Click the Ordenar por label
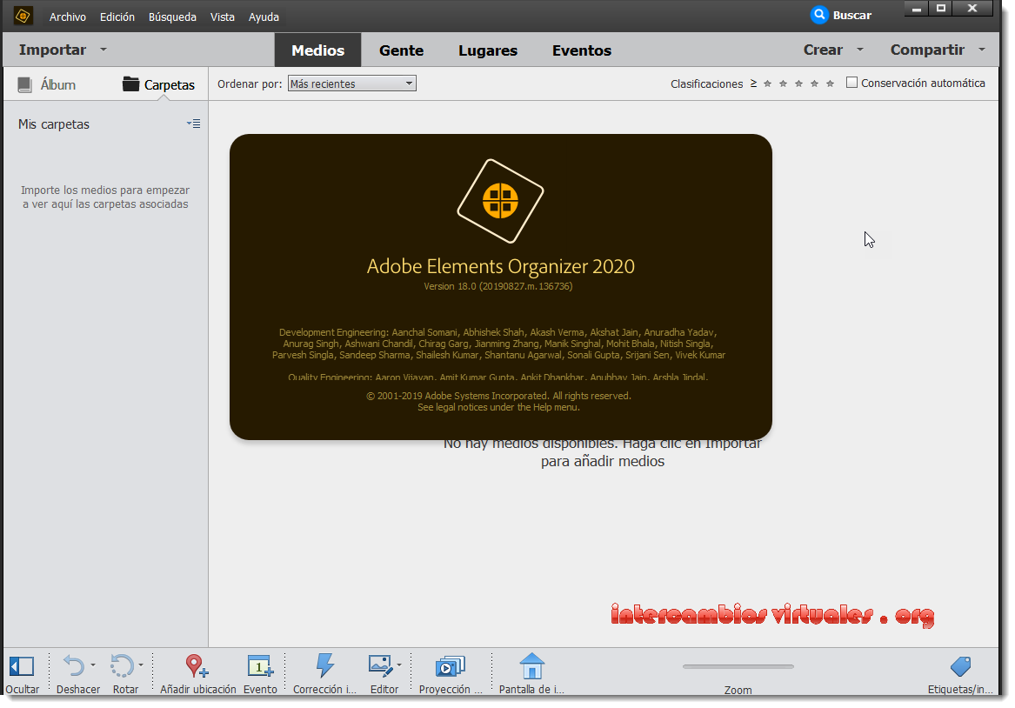Viewport: 1015px width, 708px height. pyautogui.click(x=250, y=83)
